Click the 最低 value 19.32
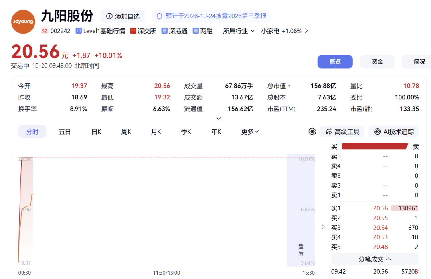Image resolution: width=431 pixels, height=279 pixels. (162, 97)
